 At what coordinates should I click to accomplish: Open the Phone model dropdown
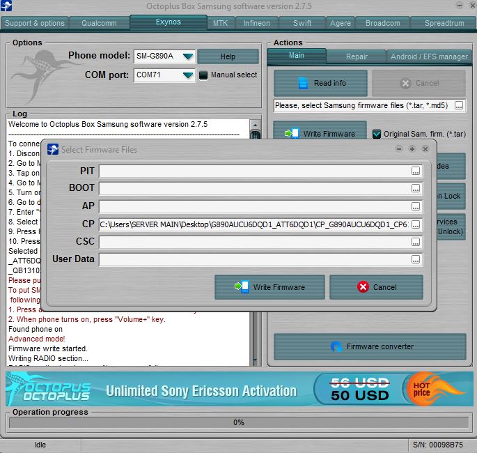pos(188,56)
